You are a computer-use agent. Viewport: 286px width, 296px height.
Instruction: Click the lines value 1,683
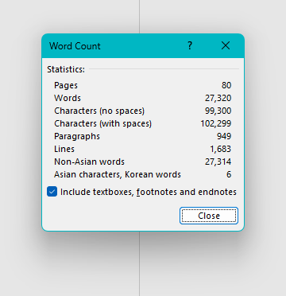221,149
